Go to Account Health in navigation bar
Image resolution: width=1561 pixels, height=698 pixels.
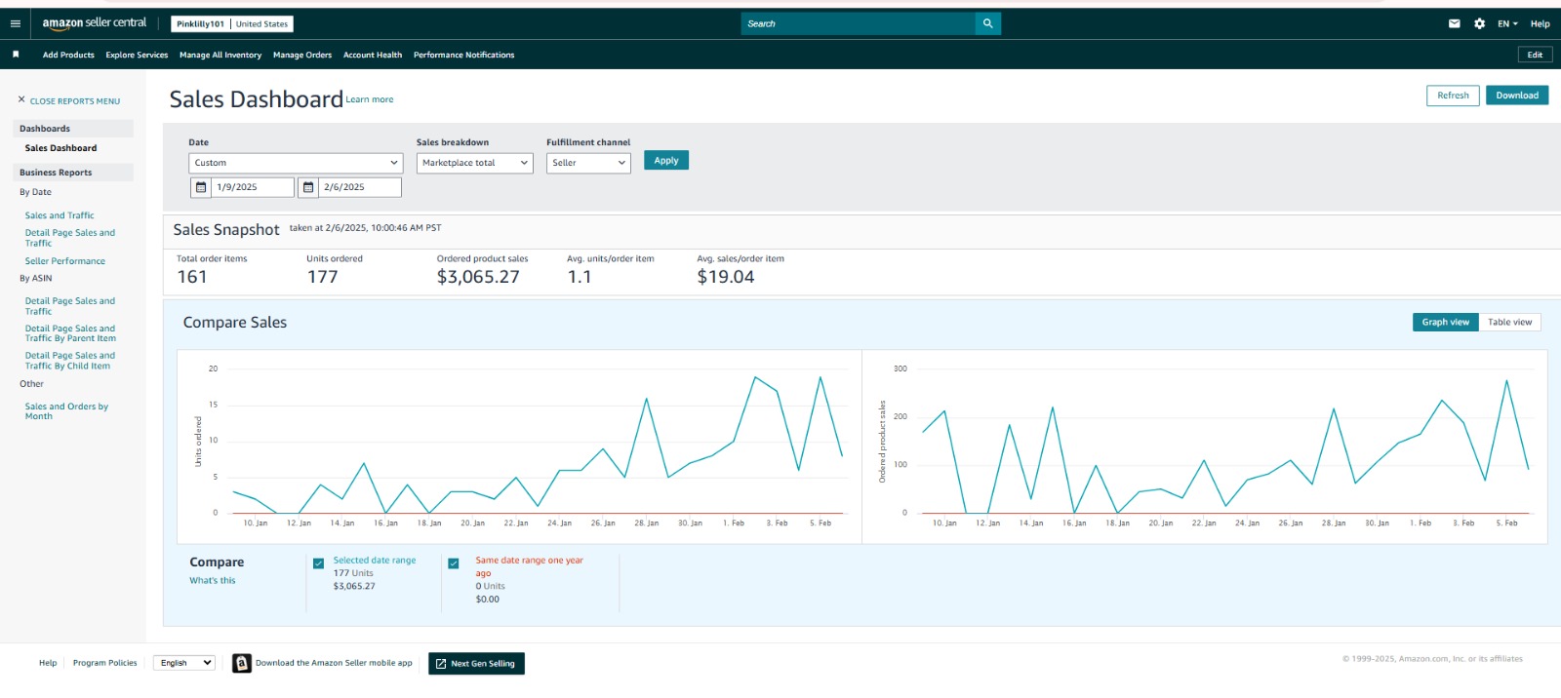tap(373, 55)
